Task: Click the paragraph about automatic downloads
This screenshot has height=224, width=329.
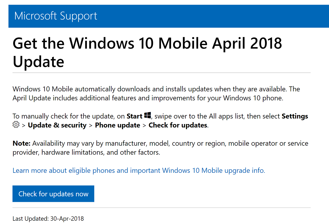Action: click(x=156, y=93)
